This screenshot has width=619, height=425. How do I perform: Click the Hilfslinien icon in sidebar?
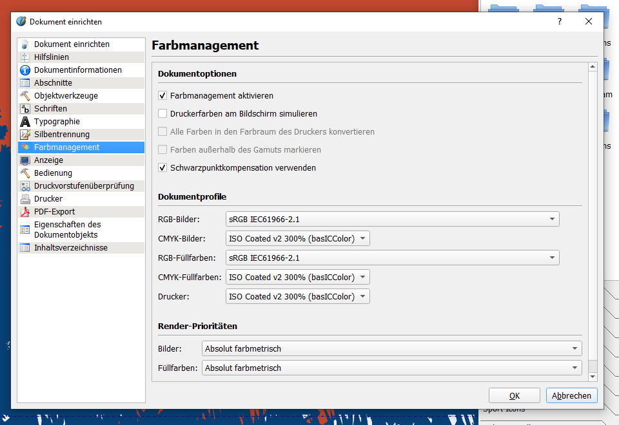[x=25, y=57]
